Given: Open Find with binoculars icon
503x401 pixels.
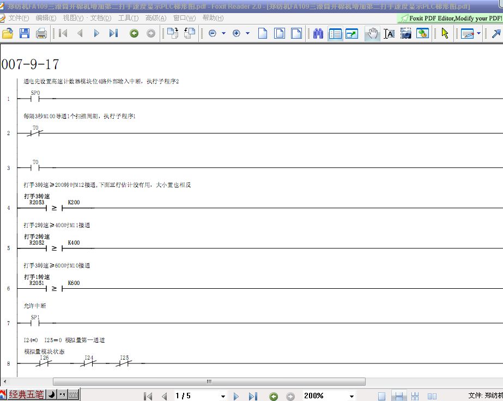Looking at the screenshot, I should point(319,33).
